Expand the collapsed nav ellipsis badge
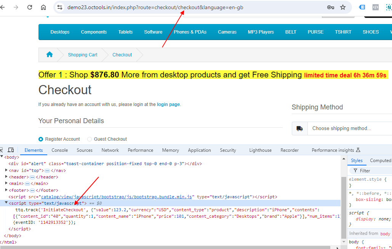This screenshot has height=249, width=392. 47,171
